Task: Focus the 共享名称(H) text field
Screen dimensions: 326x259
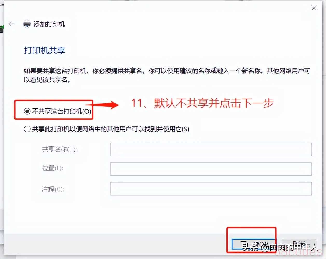Action: click(x=211, y=149)
